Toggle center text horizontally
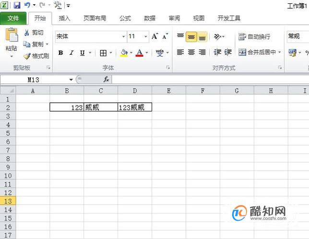 pos(191,52)
